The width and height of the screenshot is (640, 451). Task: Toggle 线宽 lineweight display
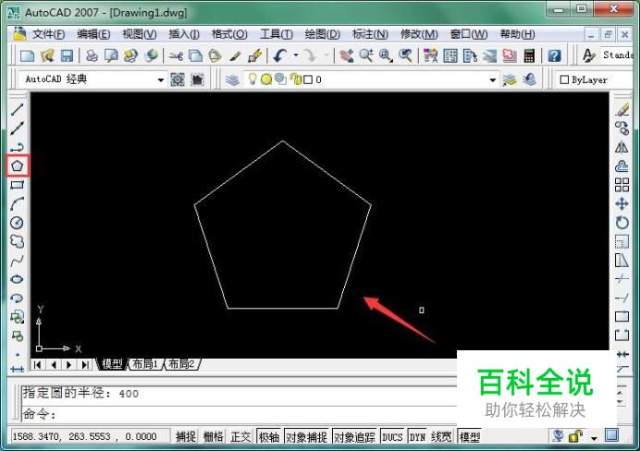(441, 437)
